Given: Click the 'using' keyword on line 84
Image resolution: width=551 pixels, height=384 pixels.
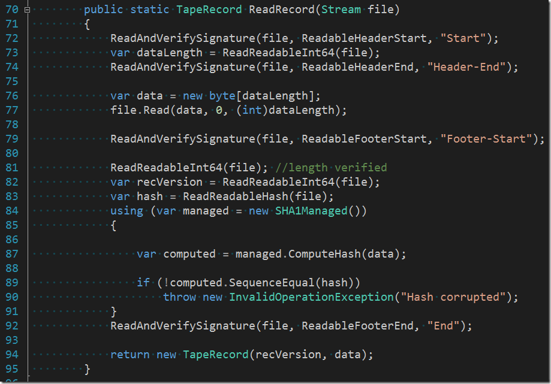Looking at the screenshot, I should pos(127,211).
